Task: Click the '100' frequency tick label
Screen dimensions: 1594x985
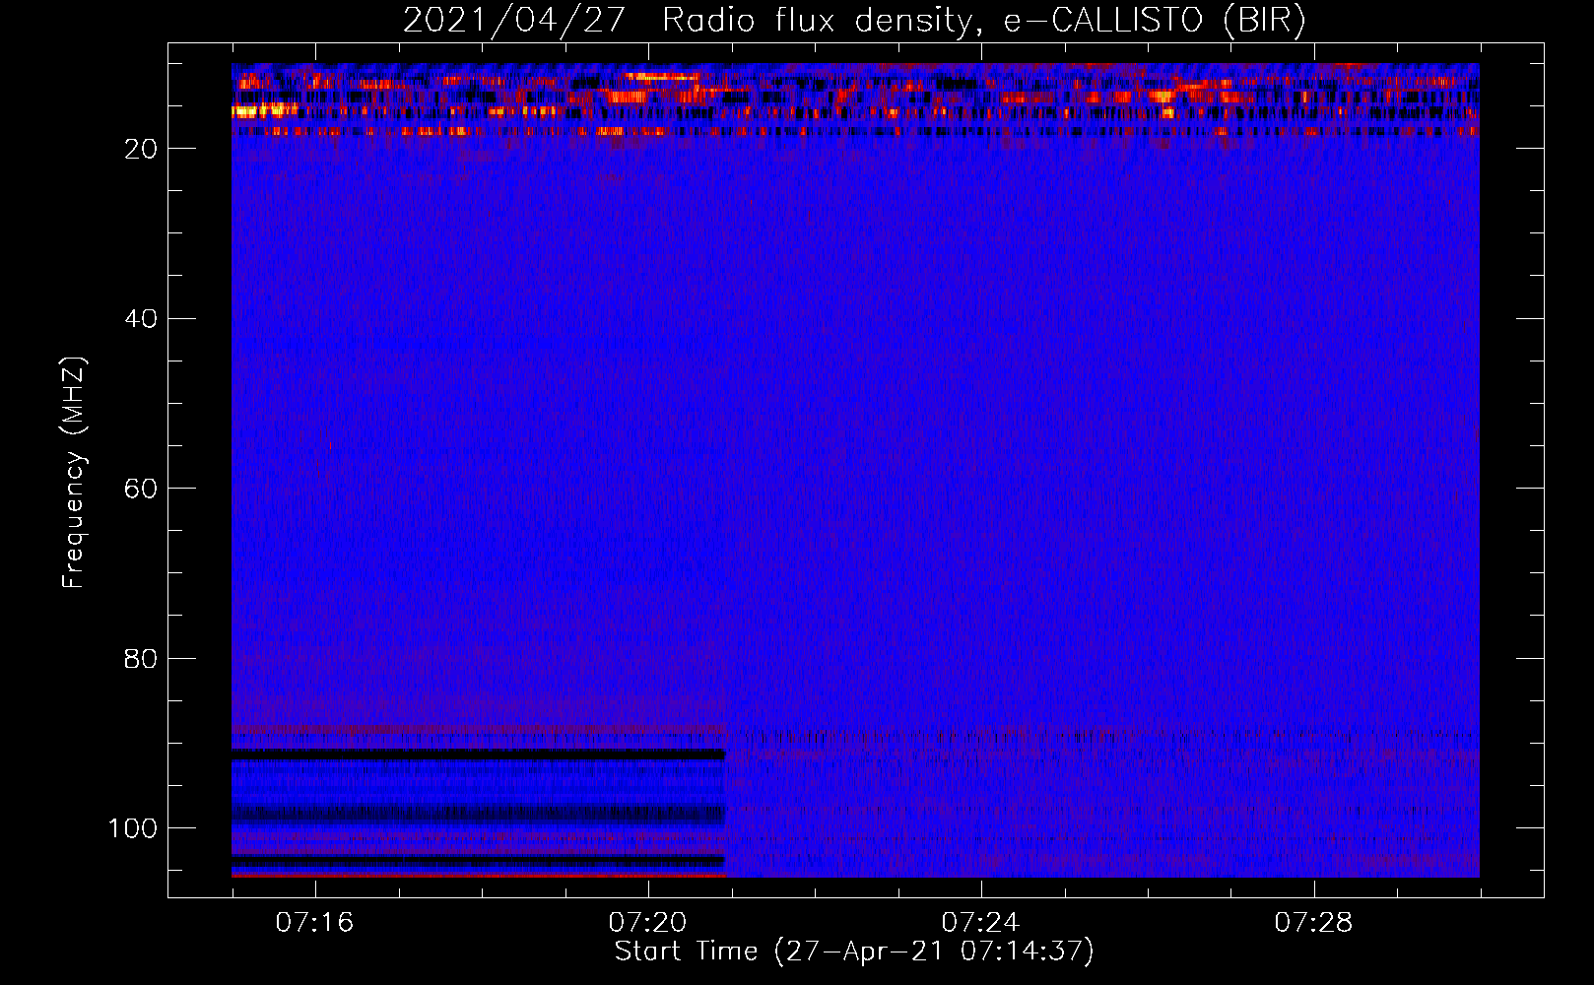Action: [133, 828]
